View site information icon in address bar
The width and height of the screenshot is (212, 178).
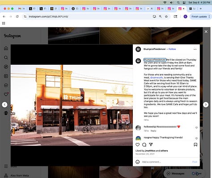[x=25, y=17]
